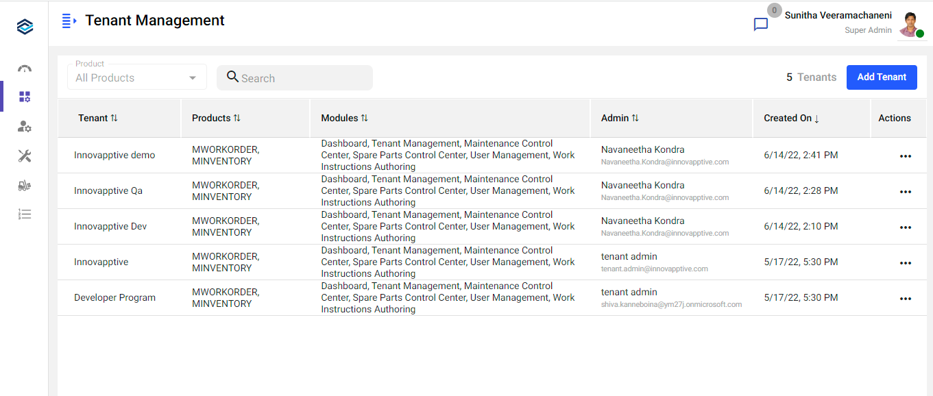933x396 pixels.
Task: Click the Add Tenant button
Action: click(882, 77)
